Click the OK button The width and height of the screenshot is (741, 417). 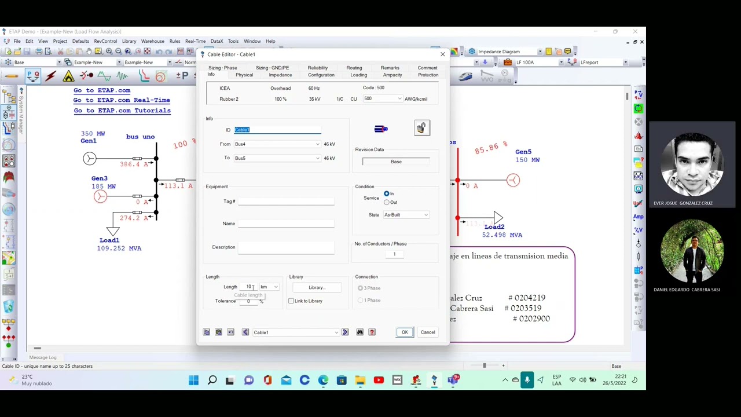[x=405, y=332]
